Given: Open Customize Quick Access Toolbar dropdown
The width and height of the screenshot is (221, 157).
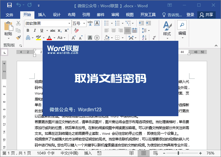Looking at the screenshot, I should pos(39,6).
